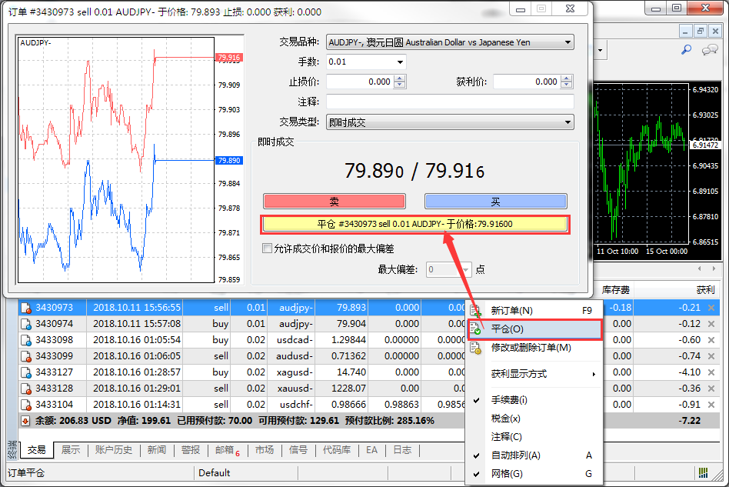Click Modify or Delete Order menu icon
This screenshot has height=487, width=729.
click(x=477, y=348)
